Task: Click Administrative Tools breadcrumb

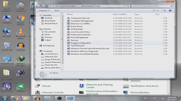Action: (90, 6)
